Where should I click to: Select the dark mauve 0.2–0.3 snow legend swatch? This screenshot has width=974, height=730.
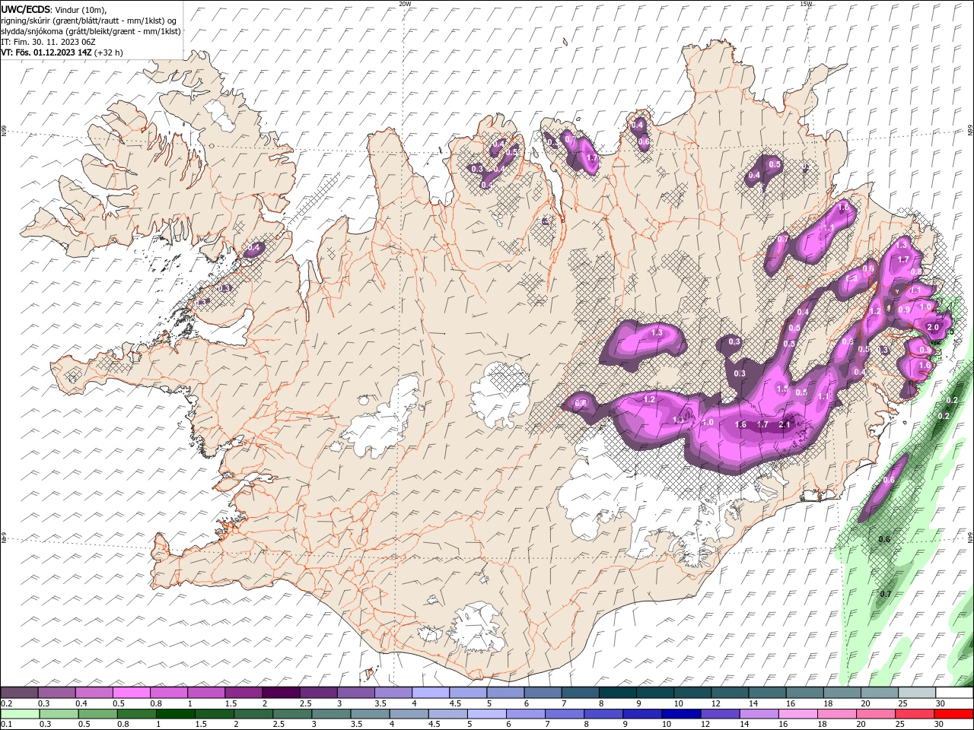point(19,693)
